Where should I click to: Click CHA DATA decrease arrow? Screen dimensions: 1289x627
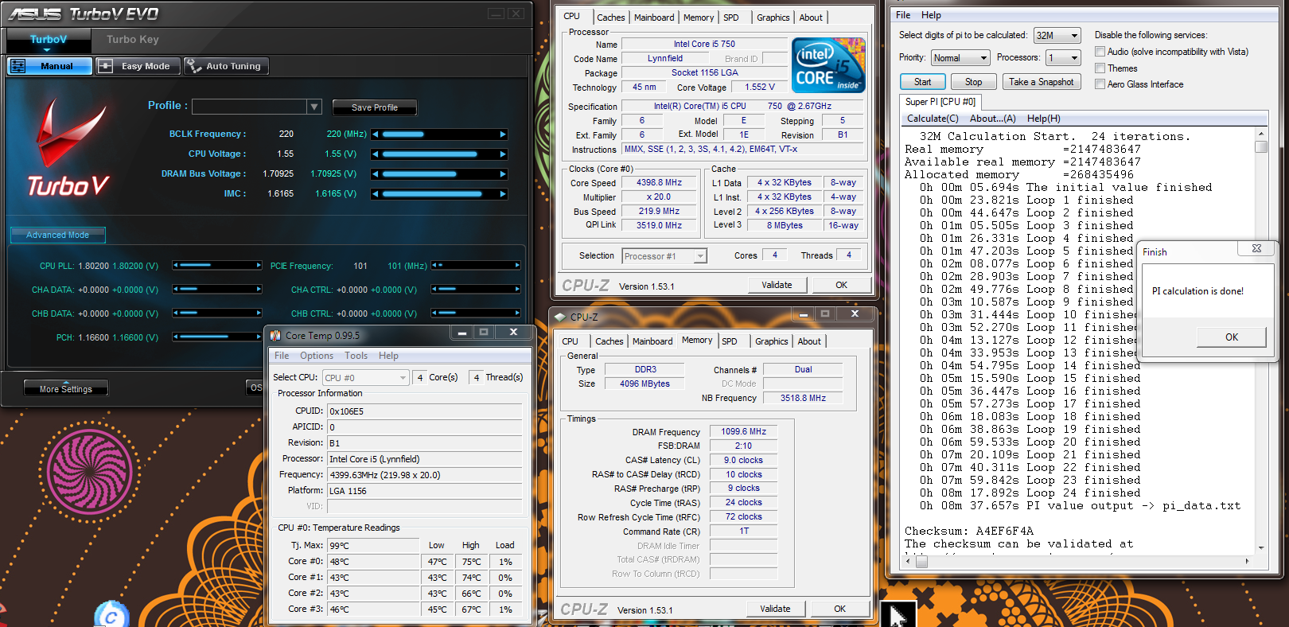pos(176,290)
